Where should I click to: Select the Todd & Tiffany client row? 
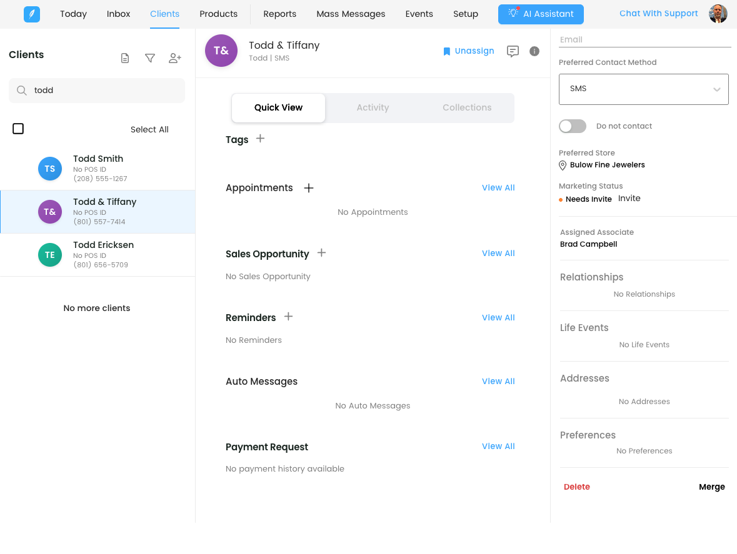(x=98, y=212)
